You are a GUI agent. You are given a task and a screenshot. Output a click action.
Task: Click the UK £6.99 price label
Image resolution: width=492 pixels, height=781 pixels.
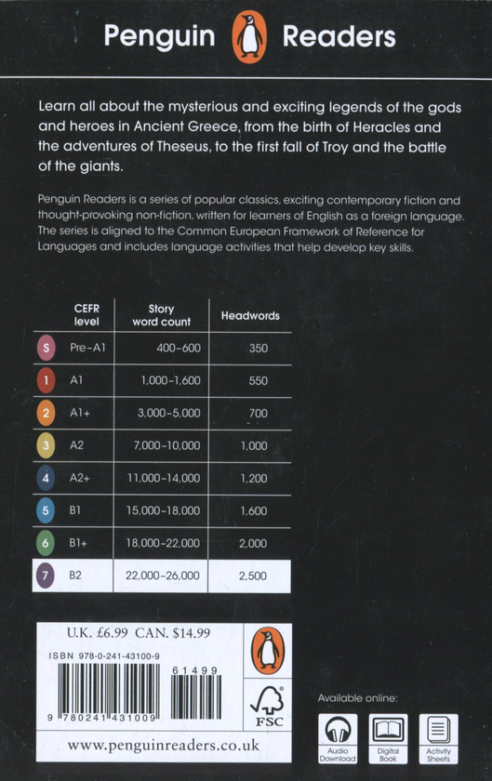[x=98, y=633]
